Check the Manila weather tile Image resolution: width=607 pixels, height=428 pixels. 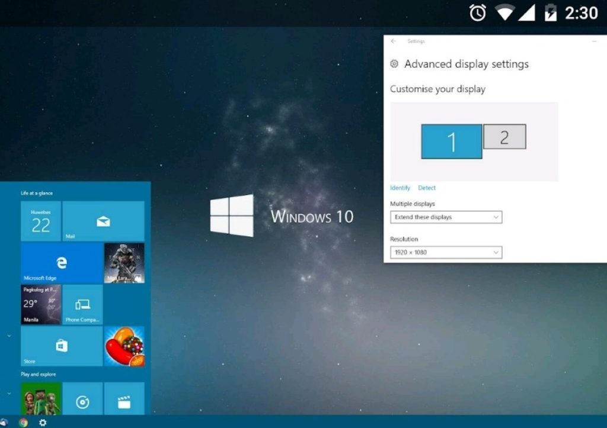tap(40, 304)
